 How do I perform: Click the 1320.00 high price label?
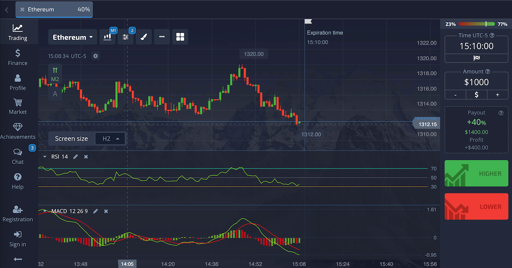[254, 54]
